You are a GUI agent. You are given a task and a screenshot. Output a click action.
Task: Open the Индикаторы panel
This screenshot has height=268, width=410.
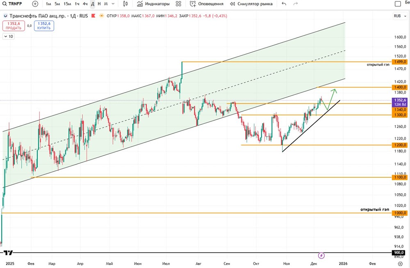(x=153, y=4)
